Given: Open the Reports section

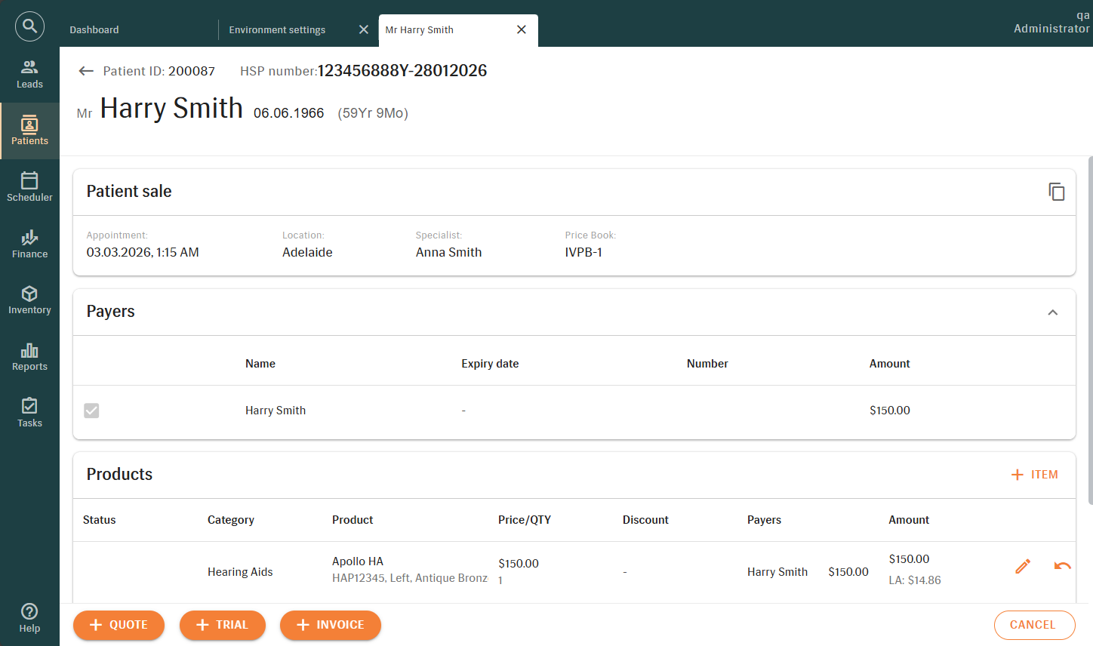Looking at the screenshot, I should click(29, 357).
